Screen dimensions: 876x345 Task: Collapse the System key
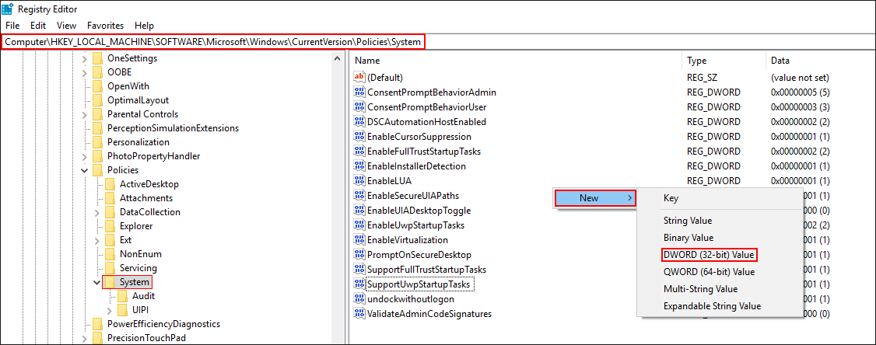[96, 282]
